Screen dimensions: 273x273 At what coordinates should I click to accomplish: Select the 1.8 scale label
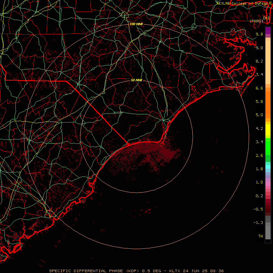pyautogui.click(x=259, y=169)
